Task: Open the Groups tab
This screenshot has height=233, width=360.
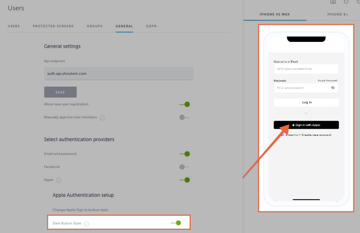Action: [95, 26]
